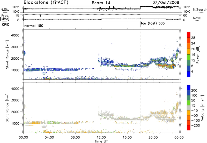This screenshot has height=143, width=207.
Task: Click the 'normal 150' CPID text
Action: click(34, 26)
